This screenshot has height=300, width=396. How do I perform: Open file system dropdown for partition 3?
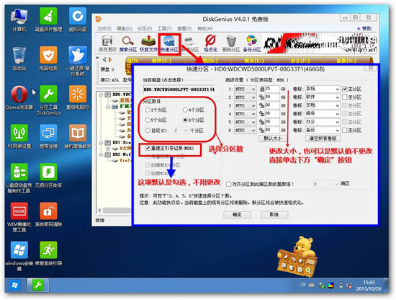[245, 105]
